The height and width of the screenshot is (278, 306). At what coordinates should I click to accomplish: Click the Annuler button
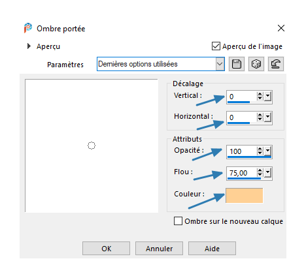[159, 248]
